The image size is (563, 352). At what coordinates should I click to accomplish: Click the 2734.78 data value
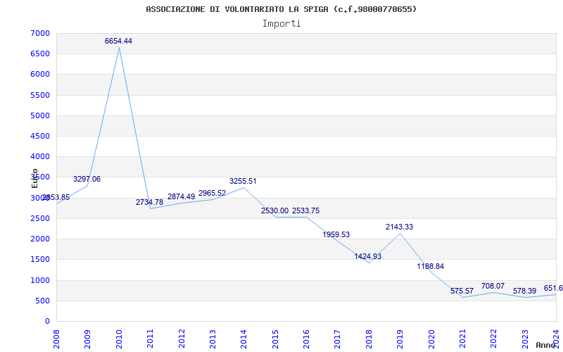pyautogui.click(x=149, y=202)
